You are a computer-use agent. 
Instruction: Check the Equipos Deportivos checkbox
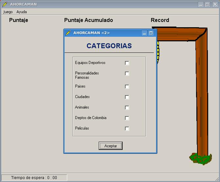coord(127,63)
